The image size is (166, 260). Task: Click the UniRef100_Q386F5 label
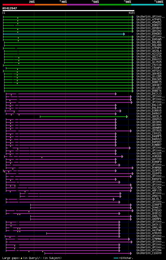pos(149,205)
